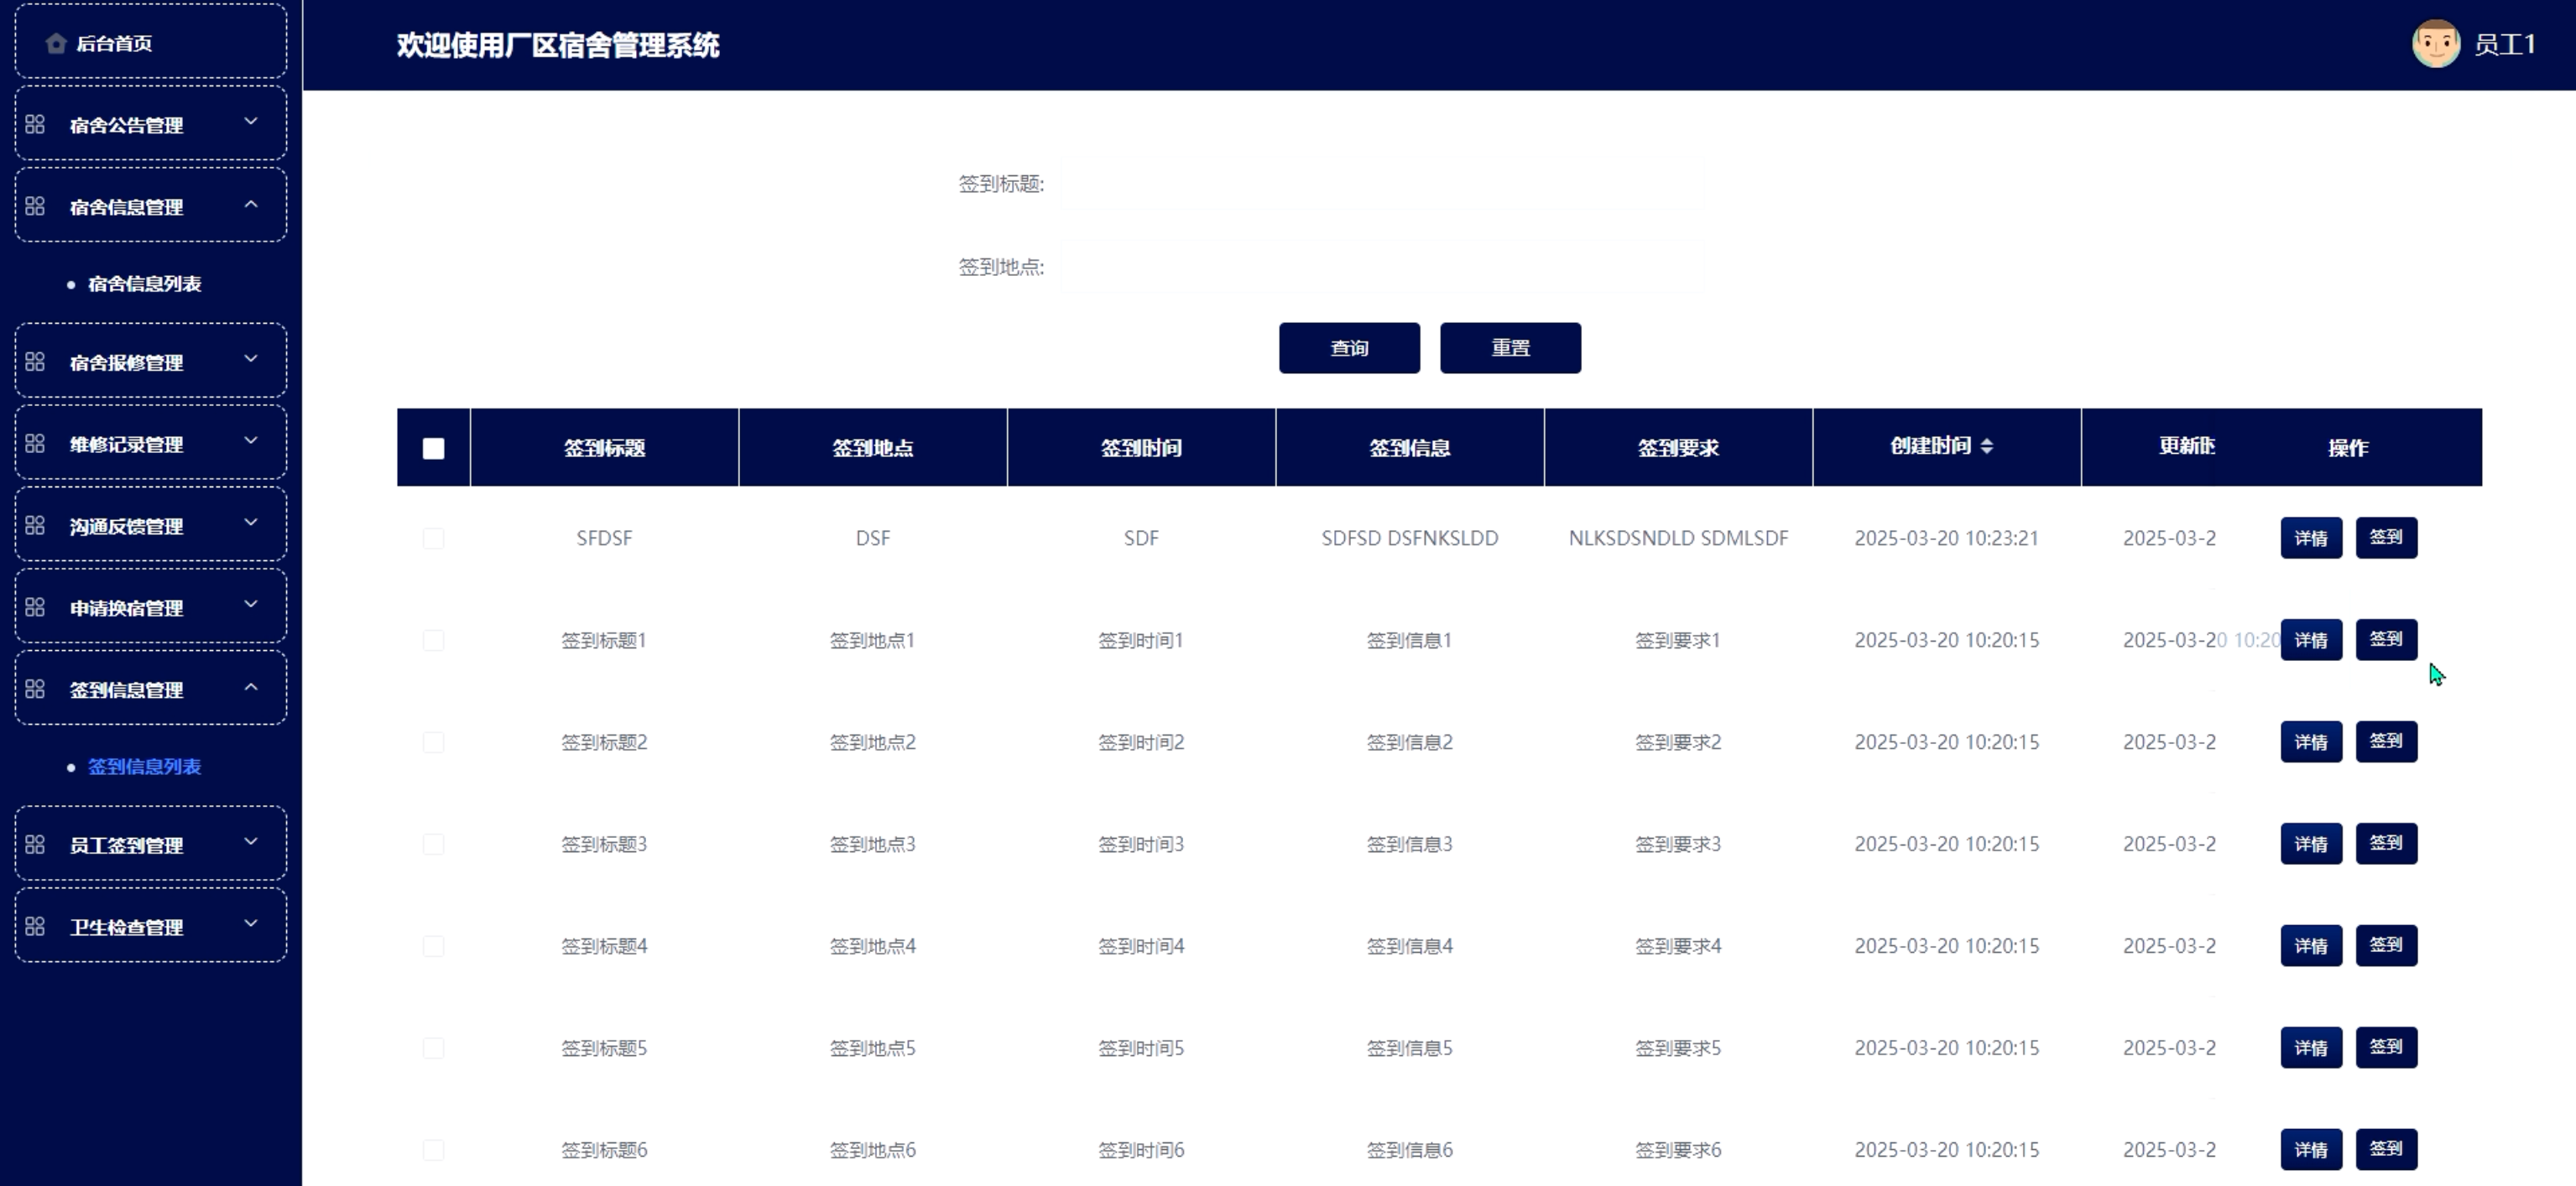Image resolution: width=2576 pixels, height=1186 pixels.
Task: Collapse the 签到信息管理 menu chevron
Action: tap(251, 687)
